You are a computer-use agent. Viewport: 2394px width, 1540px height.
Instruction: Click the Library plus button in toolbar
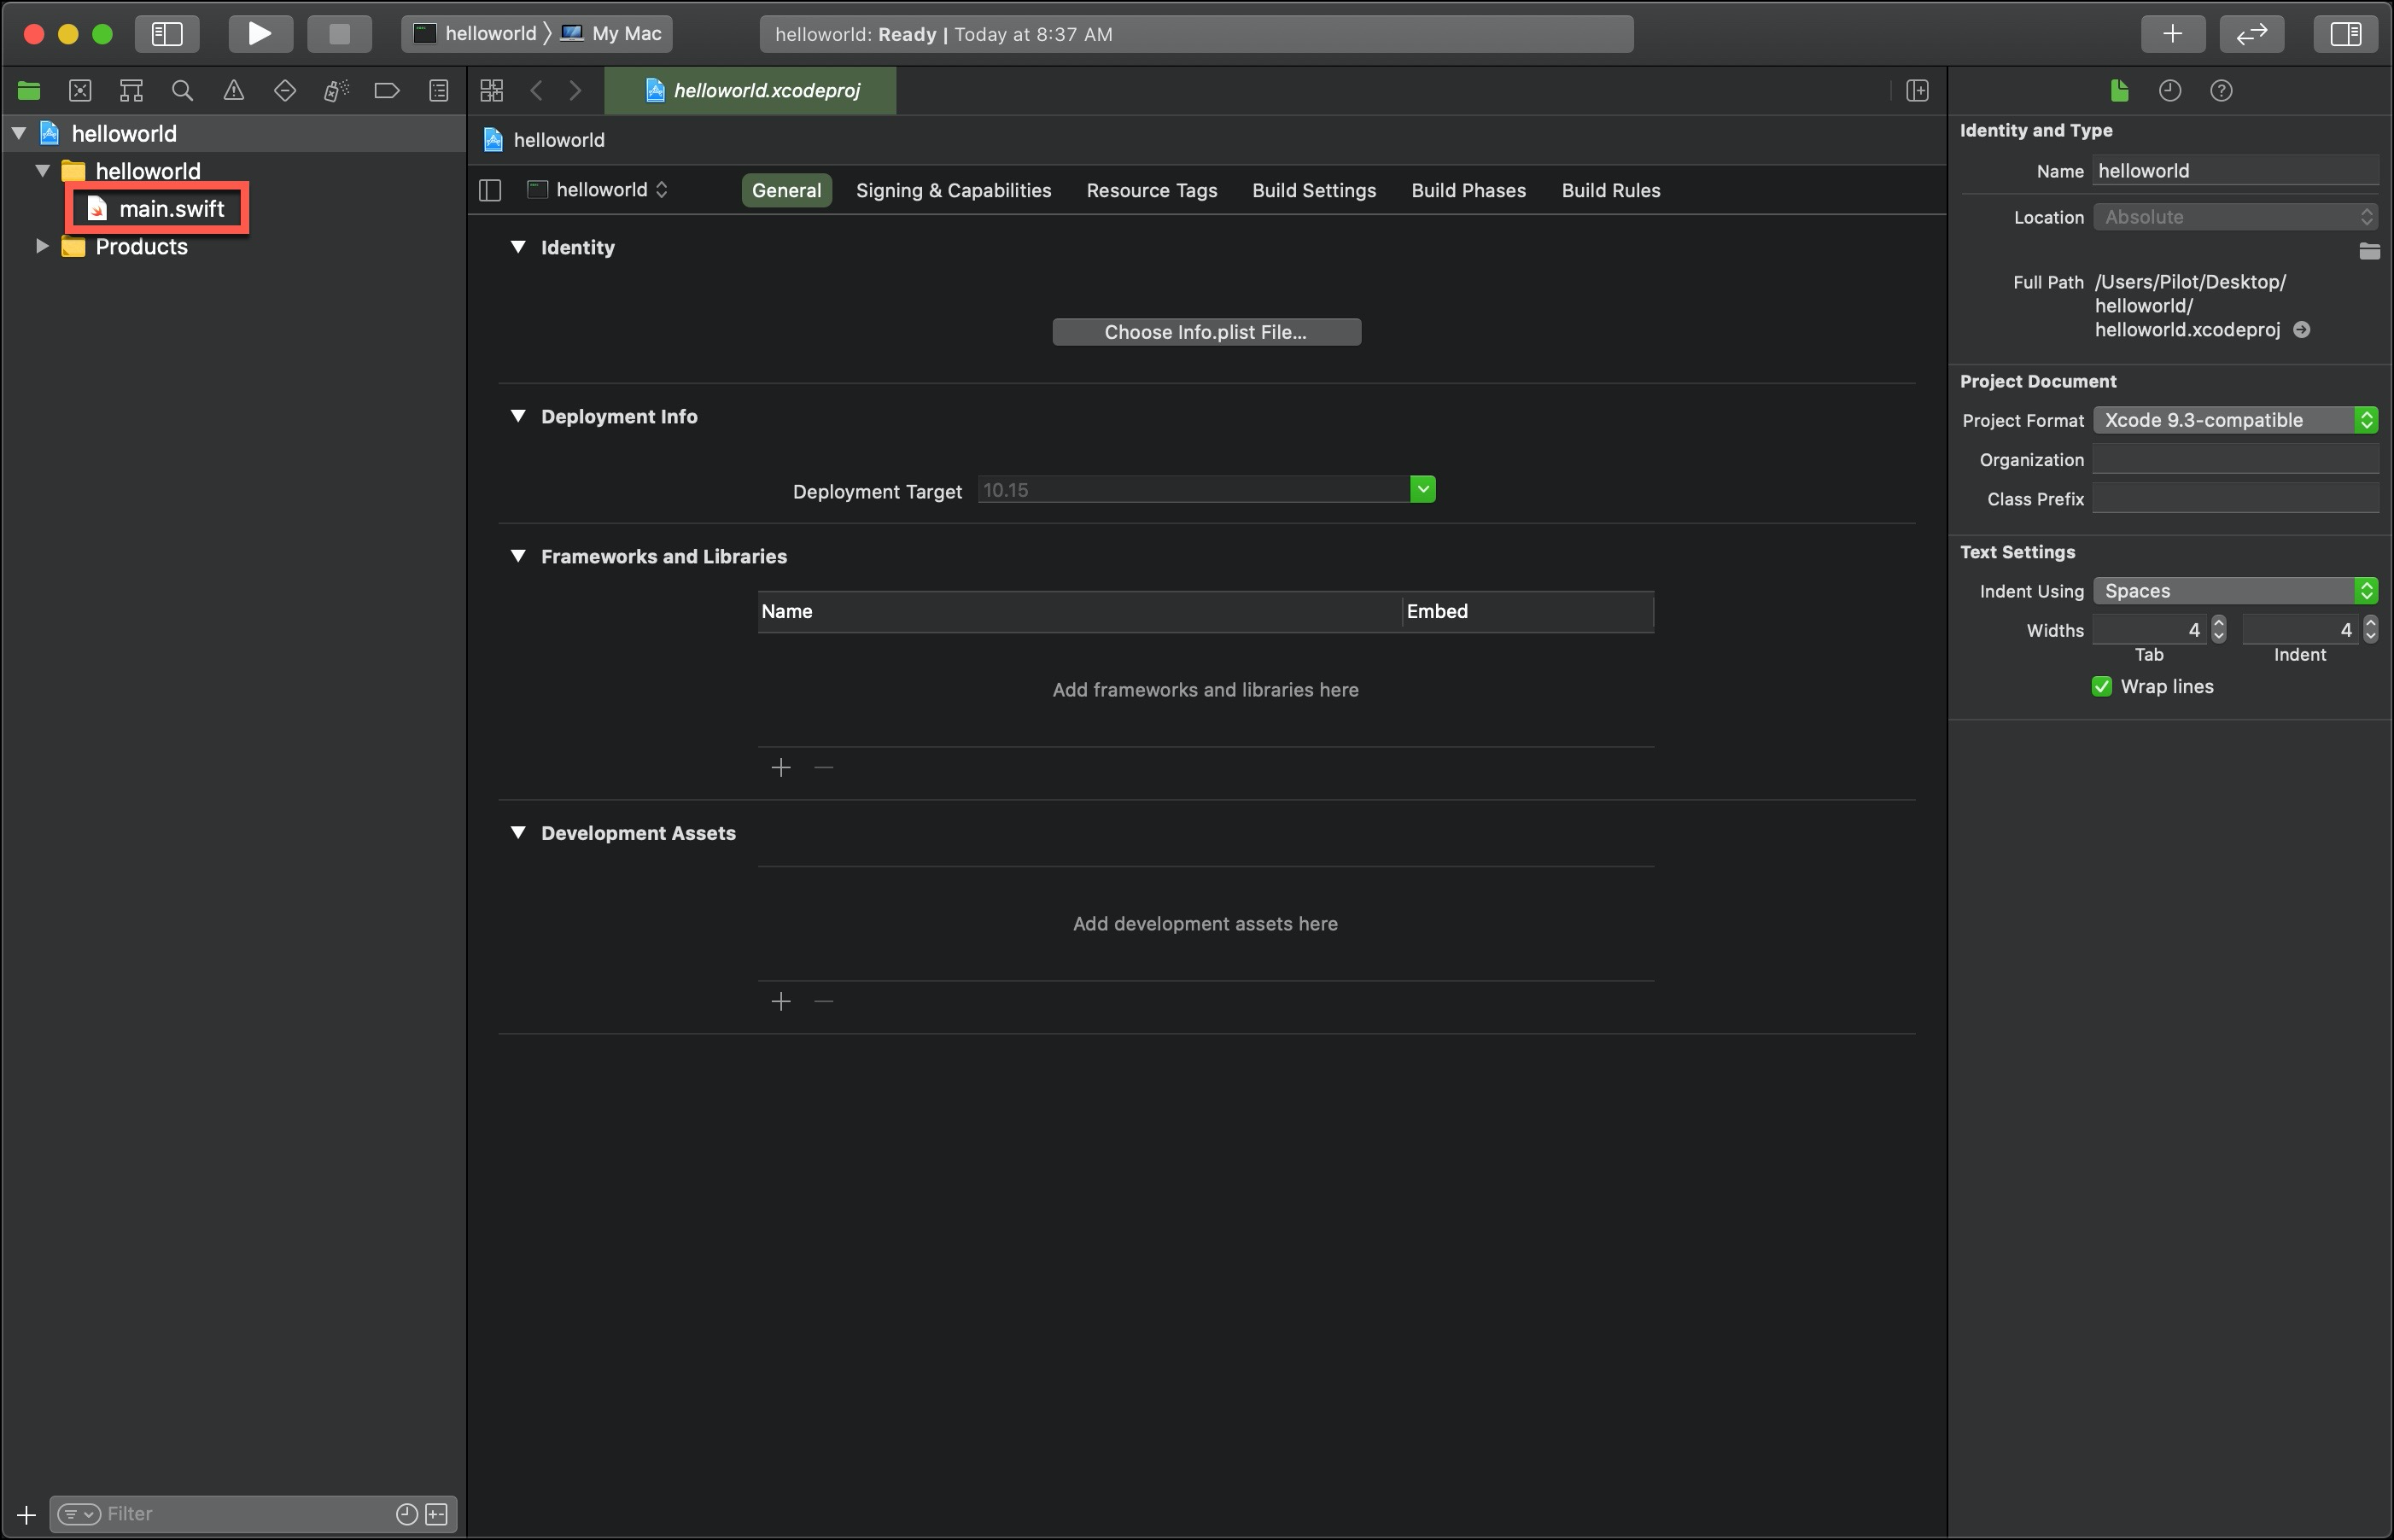tap(2172, 33)
